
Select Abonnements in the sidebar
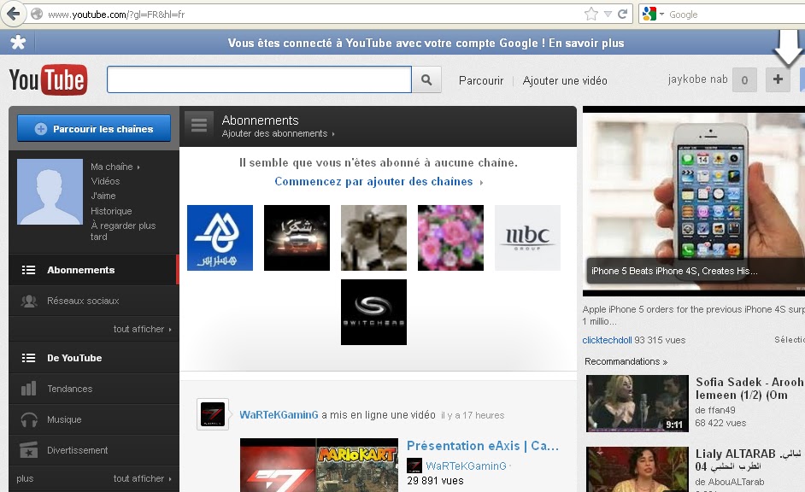(x=94, y=270)
